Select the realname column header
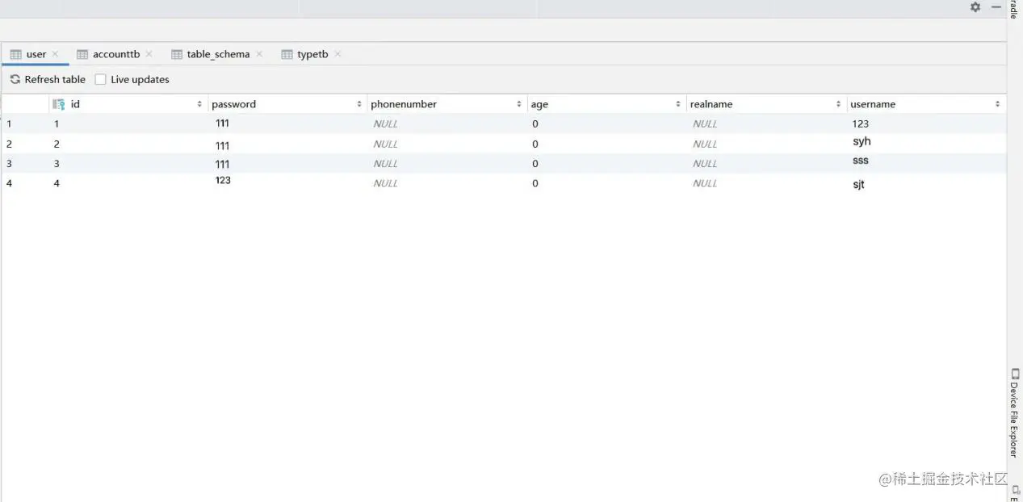Image resolution: width=1023 pixels, height=502 pixels. tap(766, 104)
